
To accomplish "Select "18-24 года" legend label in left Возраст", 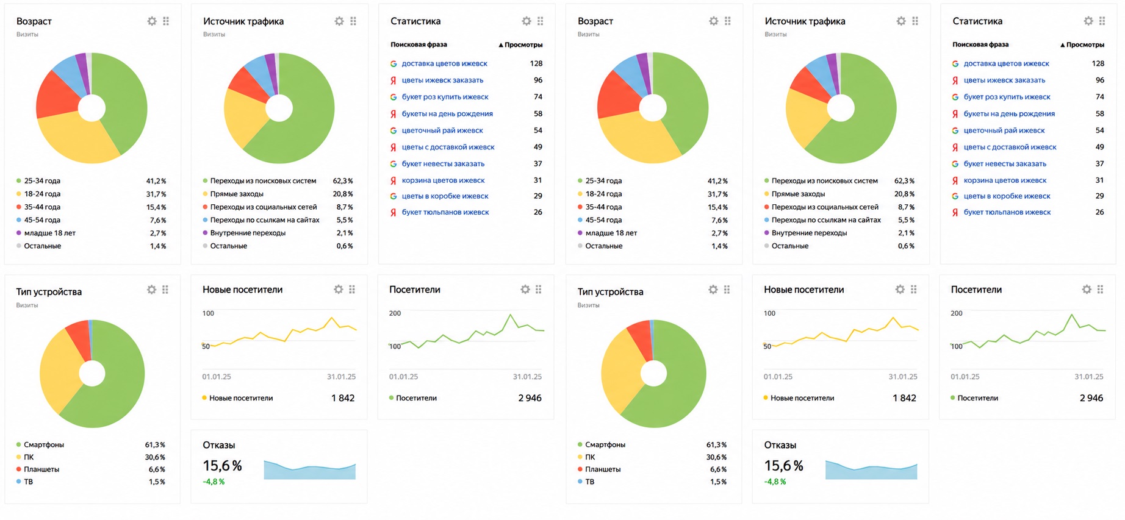I will (x=42, y=194).
